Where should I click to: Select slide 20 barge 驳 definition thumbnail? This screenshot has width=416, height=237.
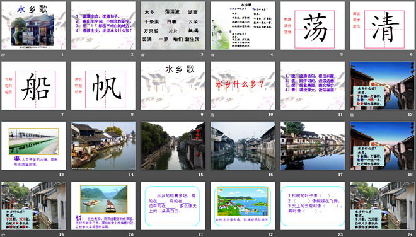[x=103, y=205]
